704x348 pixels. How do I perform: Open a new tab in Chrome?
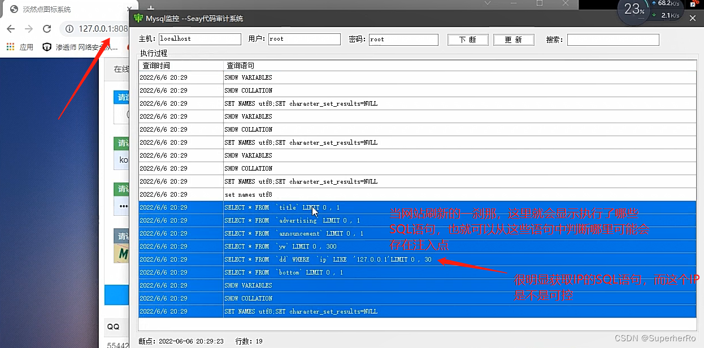(150, 9)
